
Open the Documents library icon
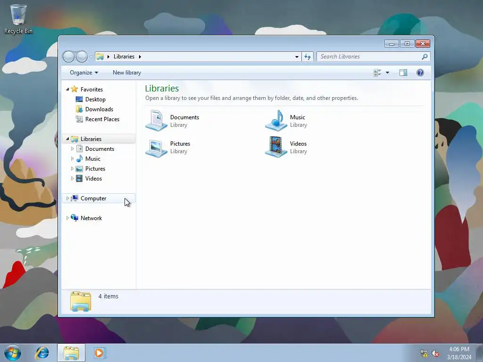point(157,120)
